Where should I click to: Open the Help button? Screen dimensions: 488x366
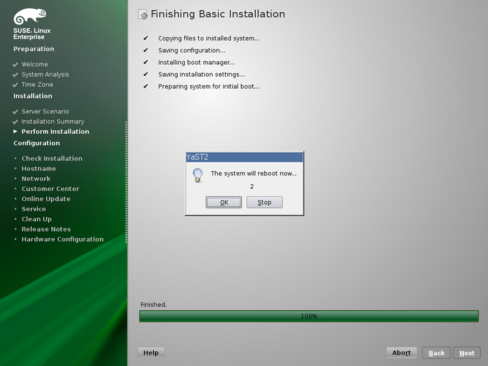[151, 353]
